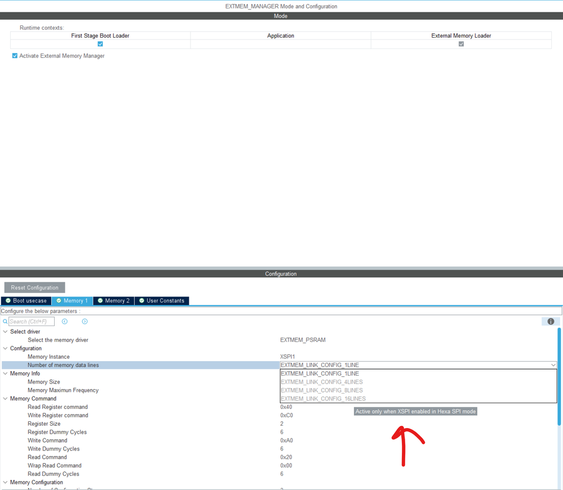
Task: Switch to the Memory 1 tab
Action: [x=72, y=301]
